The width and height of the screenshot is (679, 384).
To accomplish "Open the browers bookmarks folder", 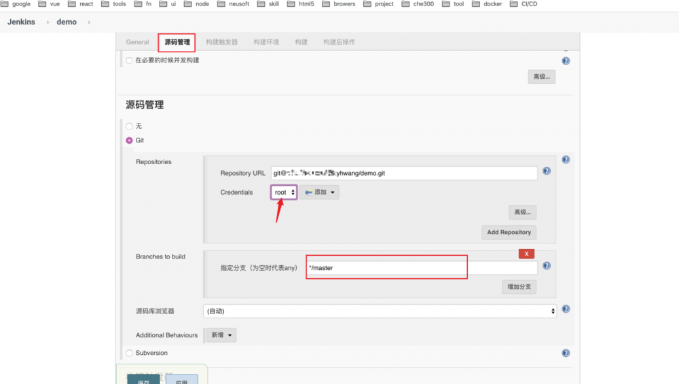I will click(x=339, y=4).
